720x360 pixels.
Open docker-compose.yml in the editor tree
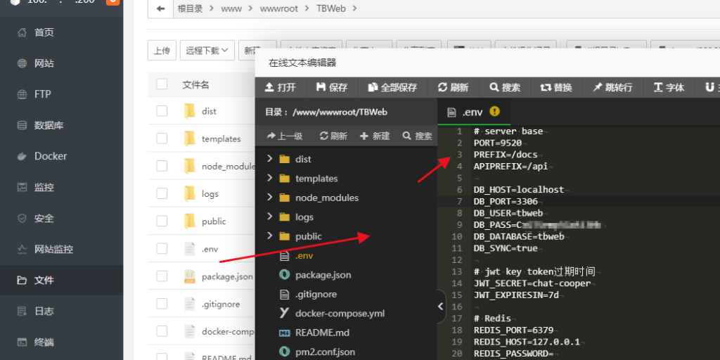[x=340, y=314]
